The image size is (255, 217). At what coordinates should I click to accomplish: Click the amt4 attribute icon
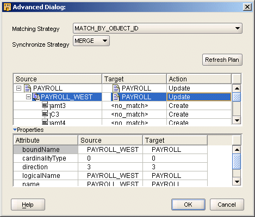tap(45, 122)
